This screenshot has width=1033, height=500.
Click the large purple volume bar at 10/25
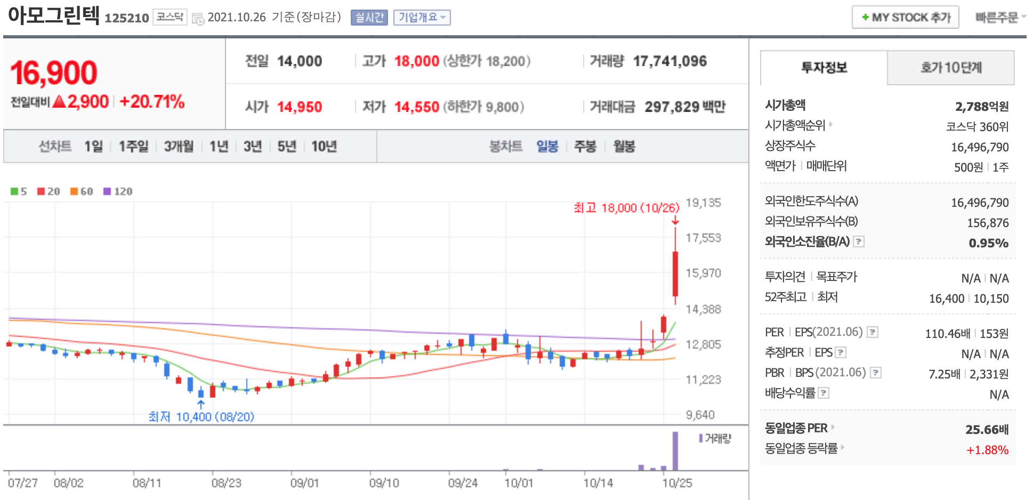click(x=675, y=451)
